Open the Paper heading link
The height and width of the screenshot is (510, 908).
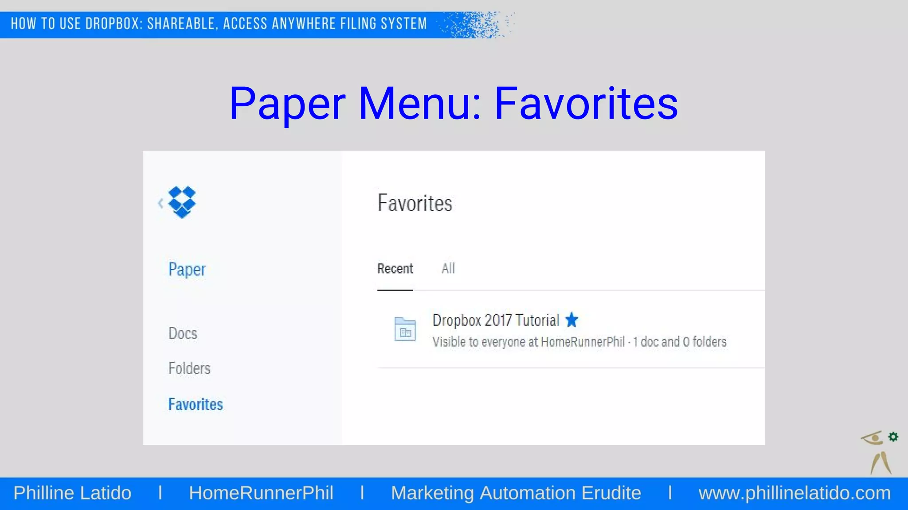pyautogui.click(x=187, y=269)
